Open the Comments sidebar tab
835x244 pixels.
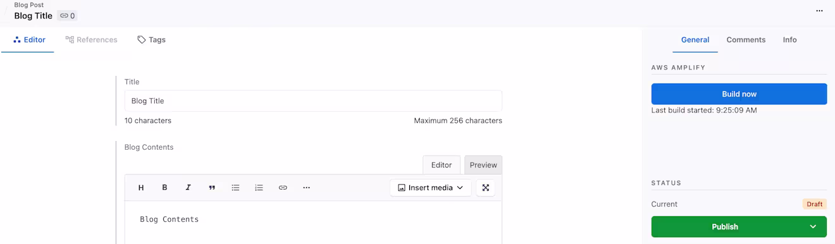746,40
